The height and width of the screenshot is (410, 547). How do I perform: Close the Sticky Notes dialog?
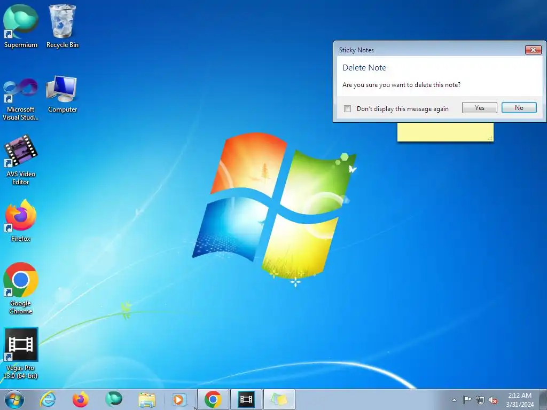[533, 50]
